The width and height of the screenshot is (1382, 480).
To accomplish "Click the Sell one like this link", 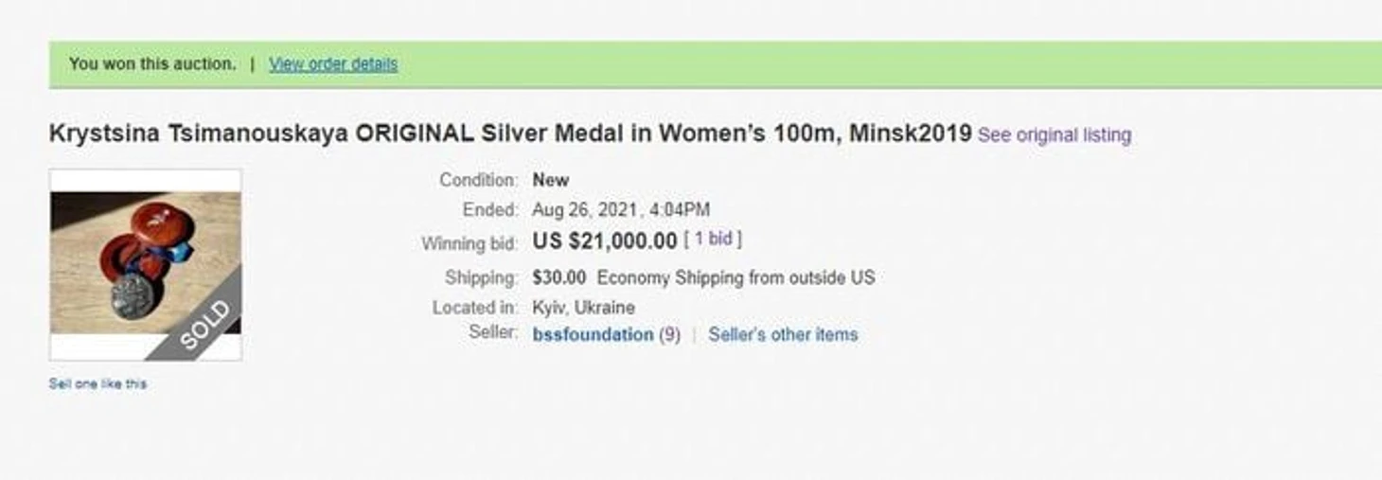I will [97, 383].
